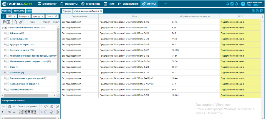265x119 pixels.
Task: Expand the Пшеница озимая (158) tree node
Action: (x=4, y=90)
